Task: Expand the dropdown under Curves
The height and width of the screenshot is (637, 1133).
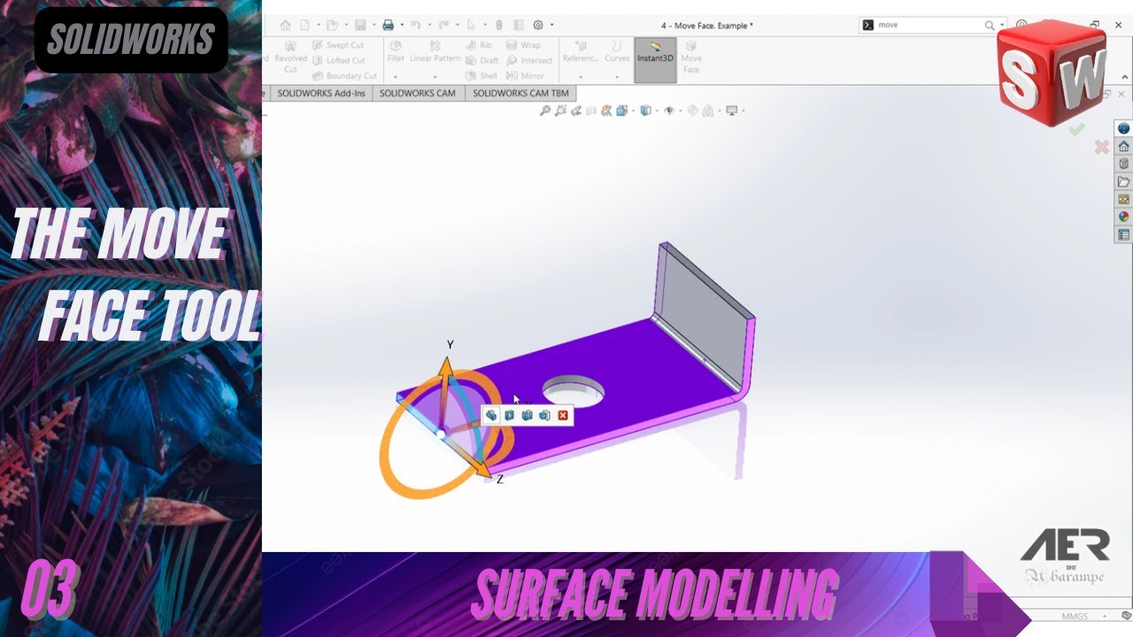Action: pyautogui.click(x=617, y=77)
